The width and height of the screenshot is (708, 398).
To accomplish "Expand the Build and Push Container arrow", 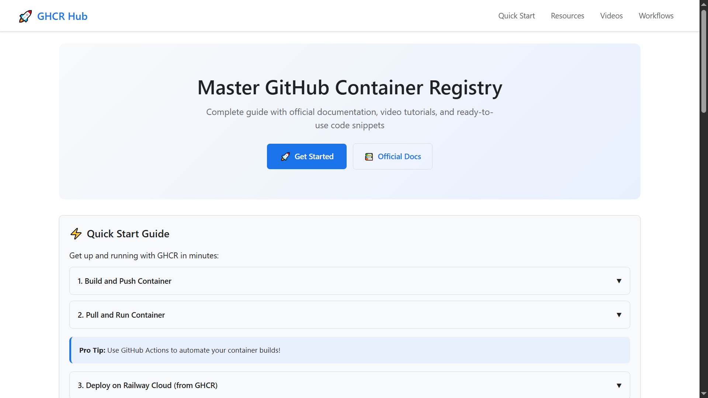I will [619, 281].
